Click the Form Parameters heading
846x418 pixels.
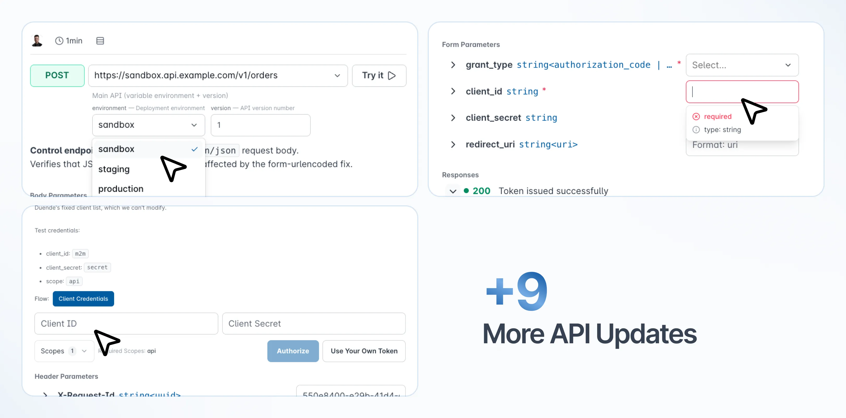[x=471, y=44]
